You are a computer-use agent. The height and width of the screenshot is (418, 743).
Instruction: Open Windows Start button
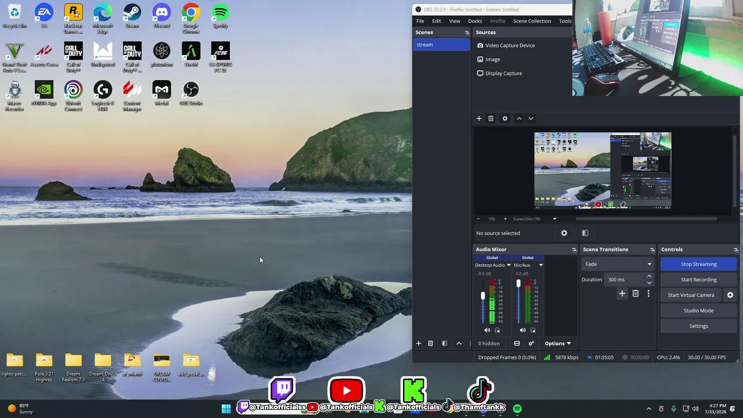pyautogui.click(x=226, y=409)
